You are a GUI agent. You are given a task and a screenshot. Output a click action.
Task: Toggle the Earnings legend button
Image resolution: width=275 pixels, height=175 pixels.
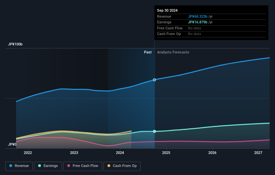48,166
